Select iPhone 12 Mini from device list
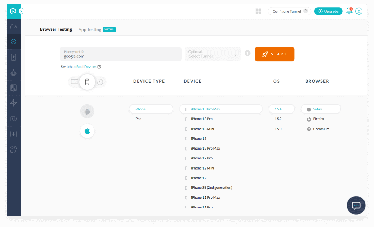Screen dimensions: 374x227 click(202, 168)
